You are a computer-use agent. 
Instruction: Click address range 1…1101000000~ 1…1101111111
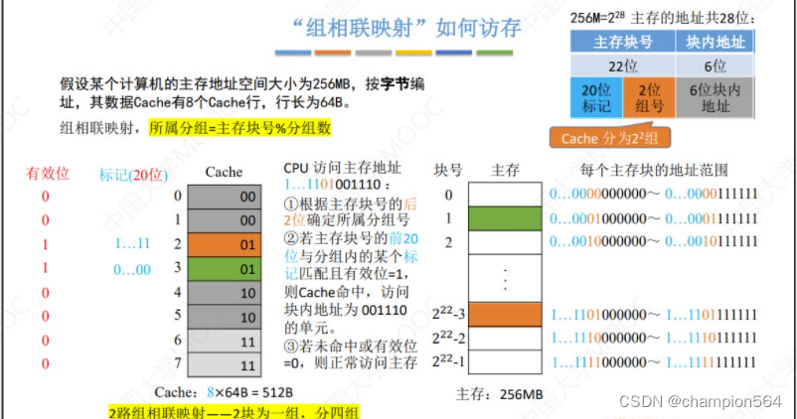pos(654,315)
